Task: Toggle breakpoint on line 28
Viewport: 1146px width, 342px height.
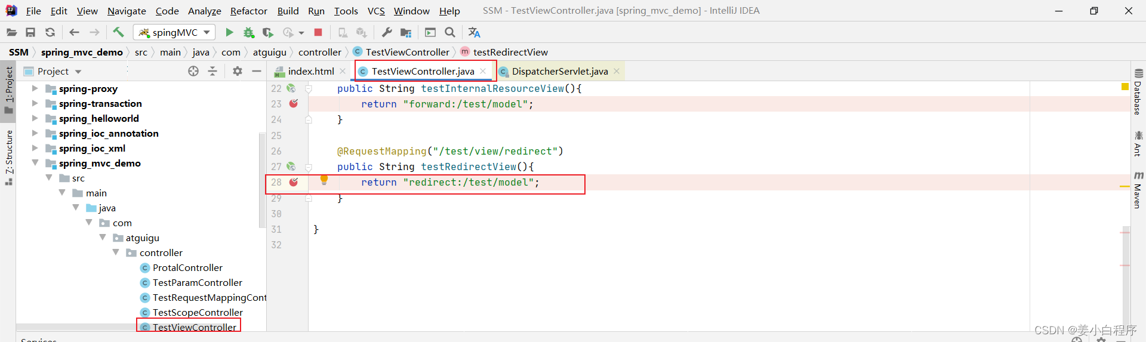Action: [294, 182]
